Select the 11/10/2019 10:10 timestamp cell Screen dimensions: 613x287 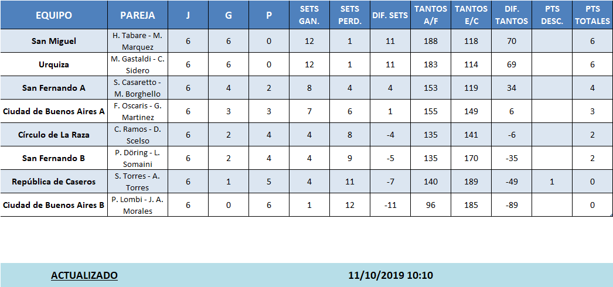click(x=390, y=275)
